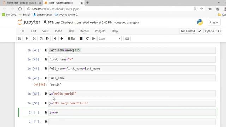226x127 pixels.
Task: Open the Bolt Cloud bookmark
Action: 9,14
